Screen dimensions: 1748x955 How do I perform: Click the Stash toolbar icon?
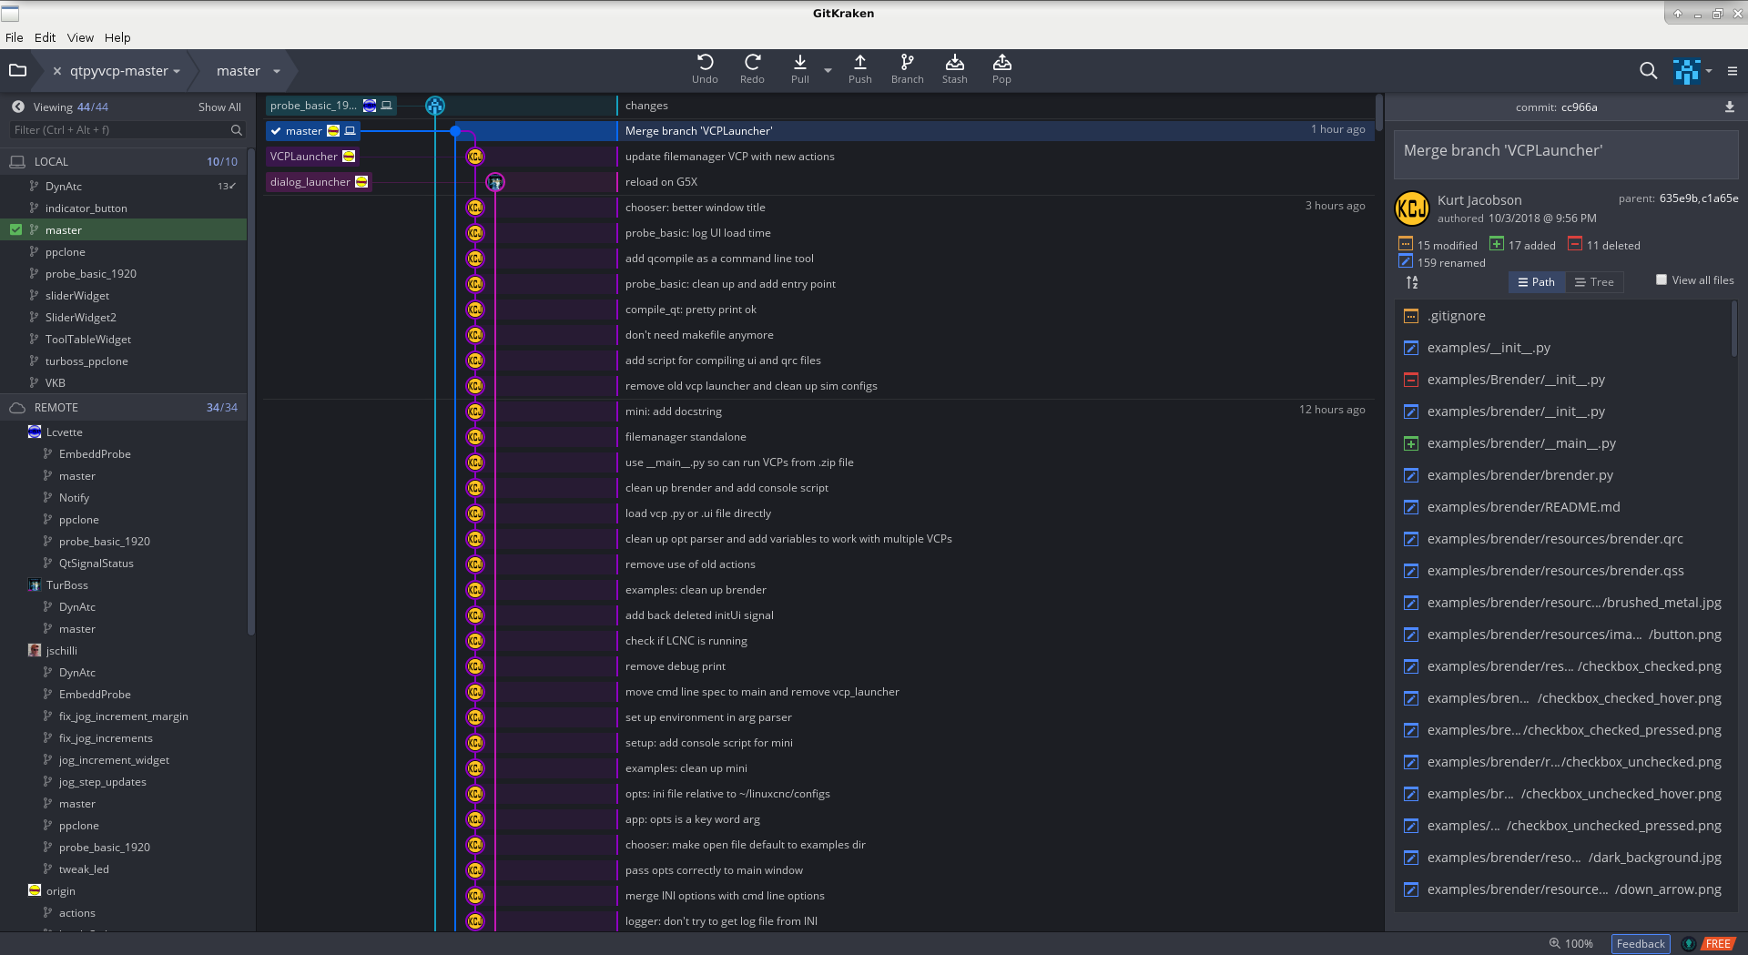tap(954, 69)
